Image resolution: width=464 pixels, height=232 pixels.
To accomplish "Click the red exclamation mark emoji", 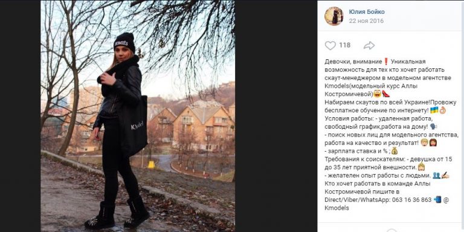I will tap(385, 62).
